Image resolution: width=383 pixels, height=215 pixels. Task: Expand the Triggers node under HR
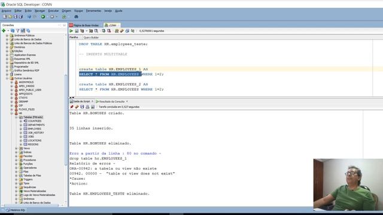(x=16, y=180)
